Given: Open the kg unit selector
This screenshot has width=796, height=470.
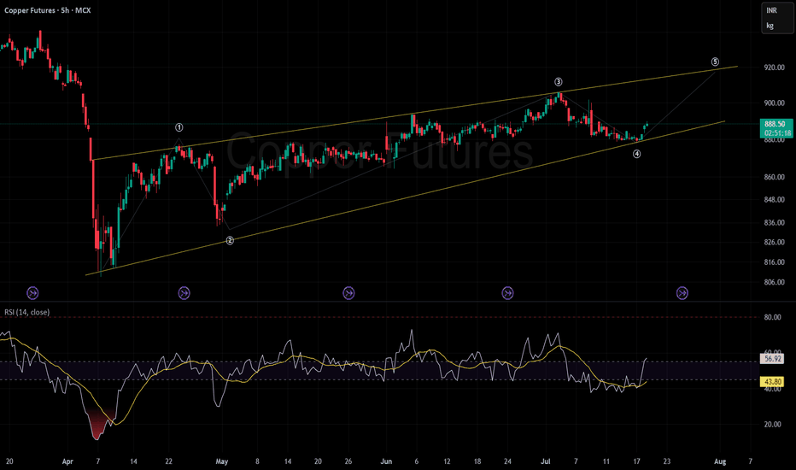Looking at the screenshot, I should [x=770, y=26].
